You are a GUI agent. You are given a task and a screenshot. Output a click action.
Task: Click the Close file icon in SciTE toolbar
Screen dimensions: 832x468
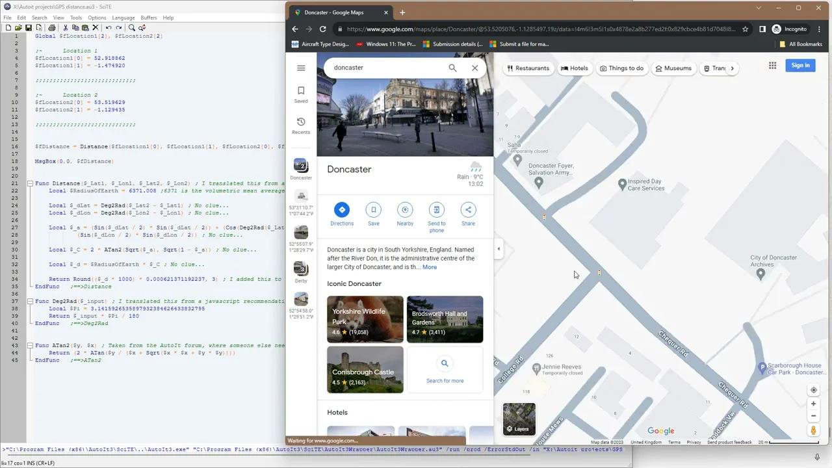[x=39, y=28]
